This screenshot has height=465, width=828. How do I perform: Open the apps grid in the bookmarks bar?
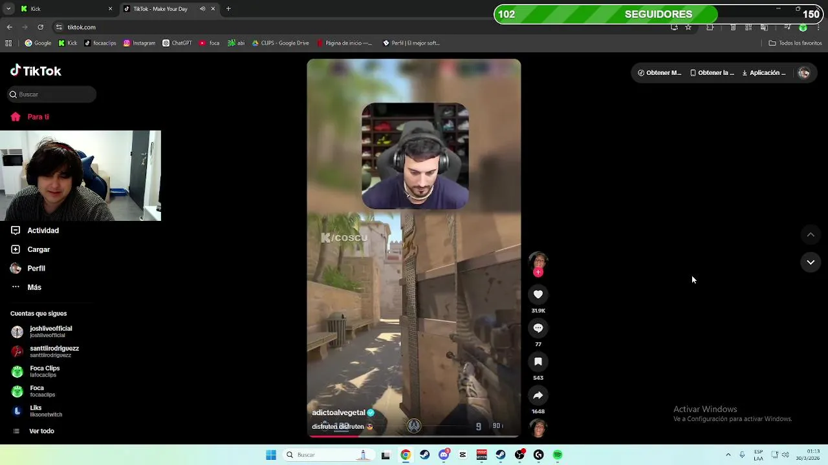pos(8,43)
